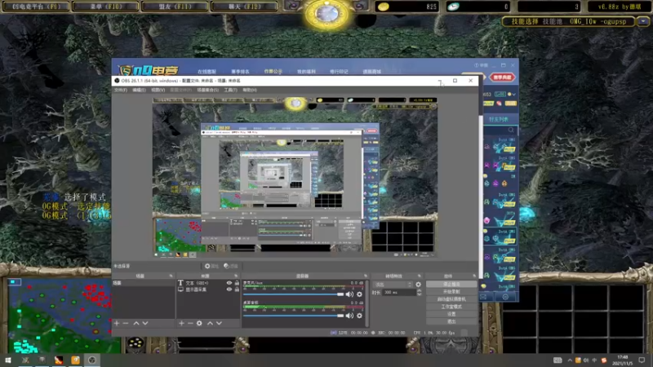653x367 pixels.
Task: Open 我的福利 tab in 09 platform window
Action: click(306, 72)
